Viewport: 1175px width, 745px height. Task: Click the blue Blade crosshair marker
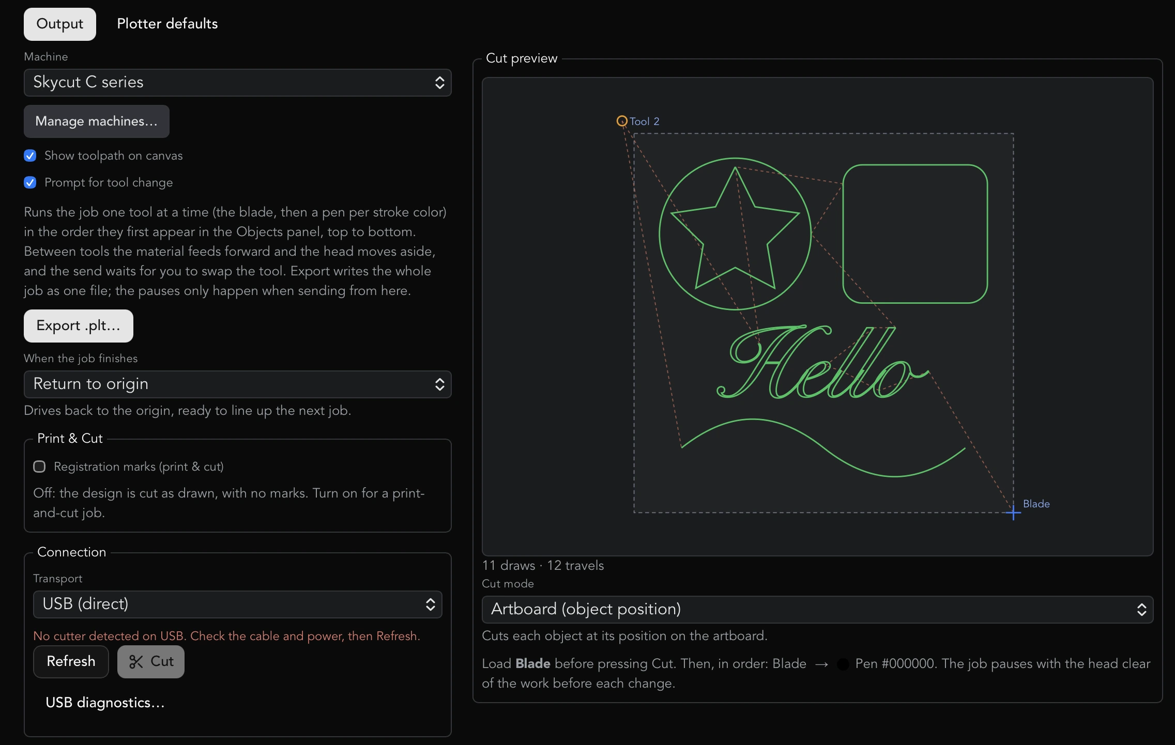point(1013,513)
